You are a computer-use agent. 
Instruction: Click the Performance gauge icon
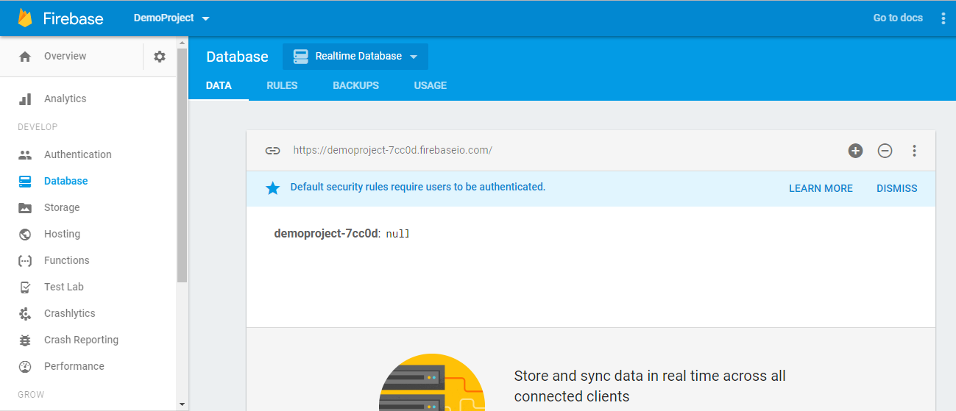coord(25,366)
